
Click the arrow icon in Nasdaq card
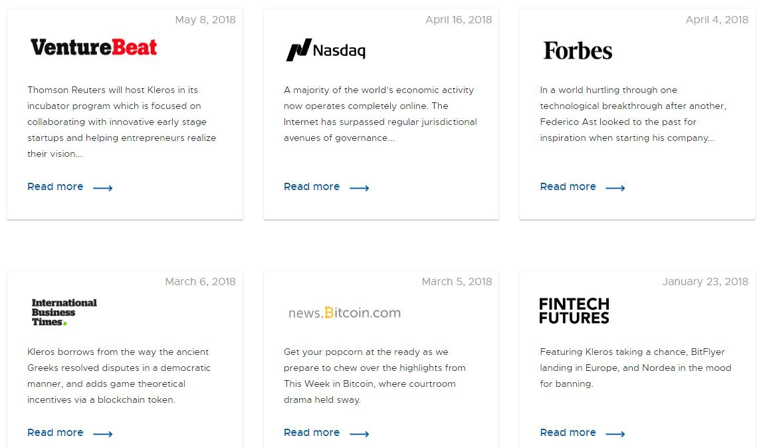pos(359,187)
